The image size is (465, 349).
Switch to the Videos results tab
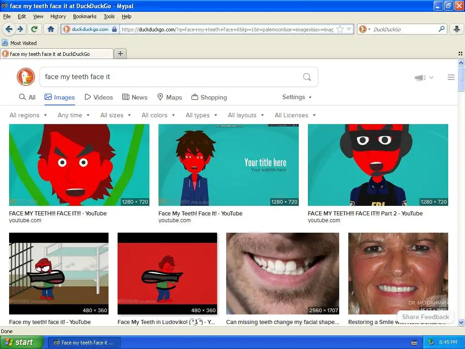[x=99, y=97]
